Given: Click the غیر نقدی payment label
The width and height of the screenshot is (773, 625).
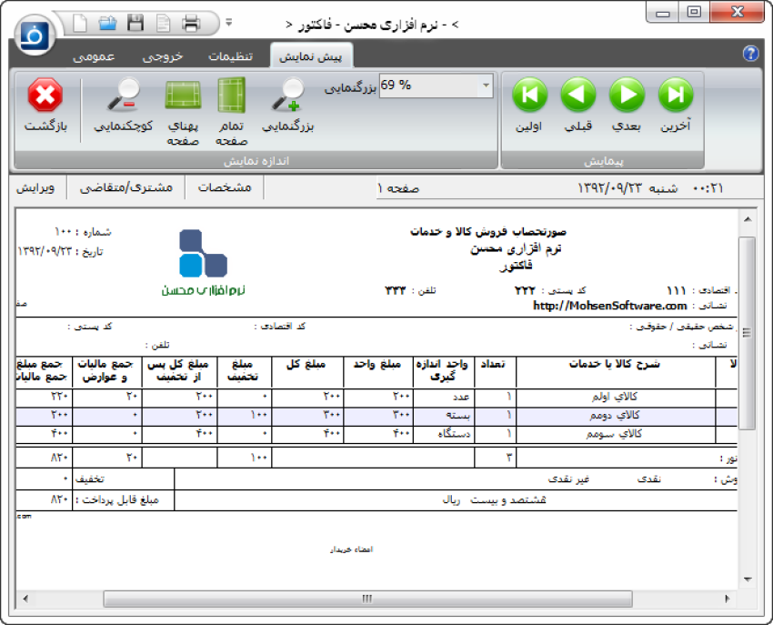Looking at the screenshot, I should point(568,479).
